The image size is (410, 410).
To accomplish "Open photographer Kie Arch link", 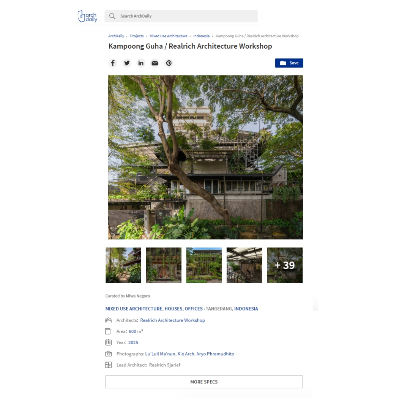I will (186, 354).
